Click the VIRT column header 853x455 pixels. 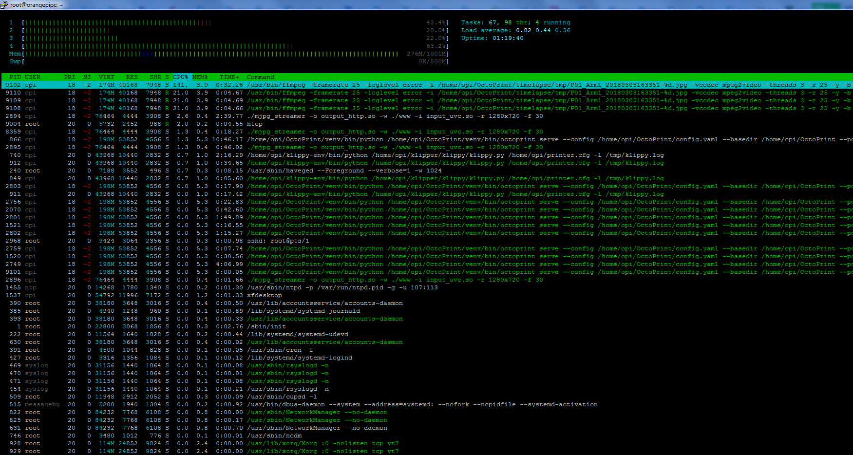pyautogui.click(x=106, y=77)
